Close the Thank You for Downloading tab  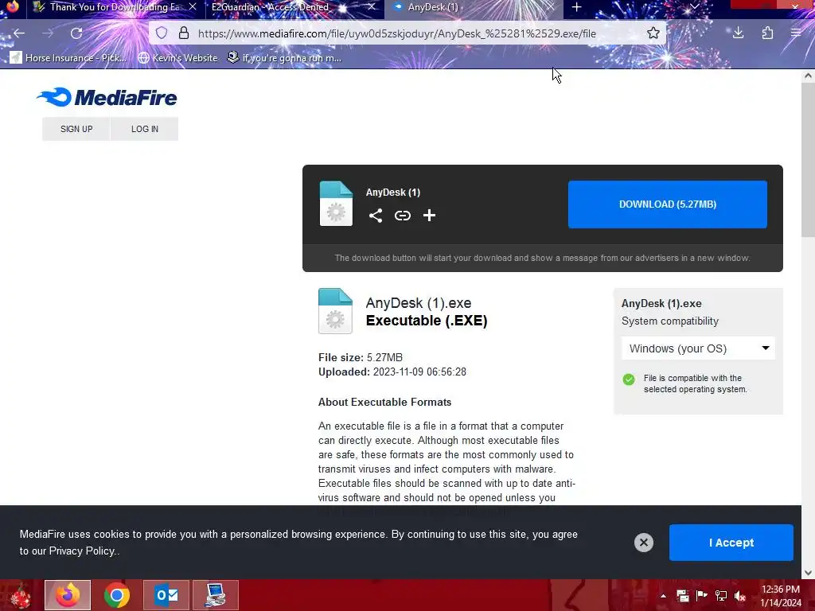point(193,7)
